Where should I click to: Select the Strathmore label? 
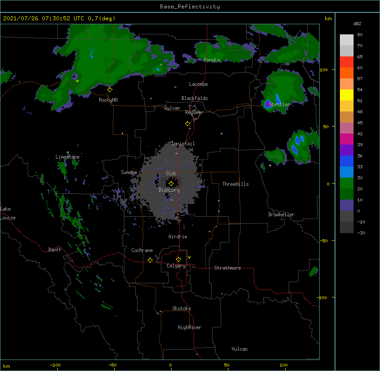227,268
